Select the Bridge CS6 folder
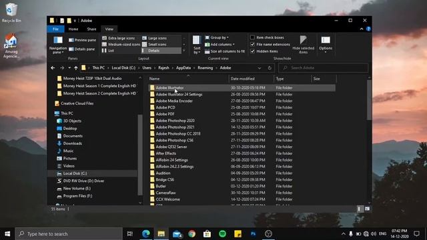427x240 pixels. coord(165,179)
